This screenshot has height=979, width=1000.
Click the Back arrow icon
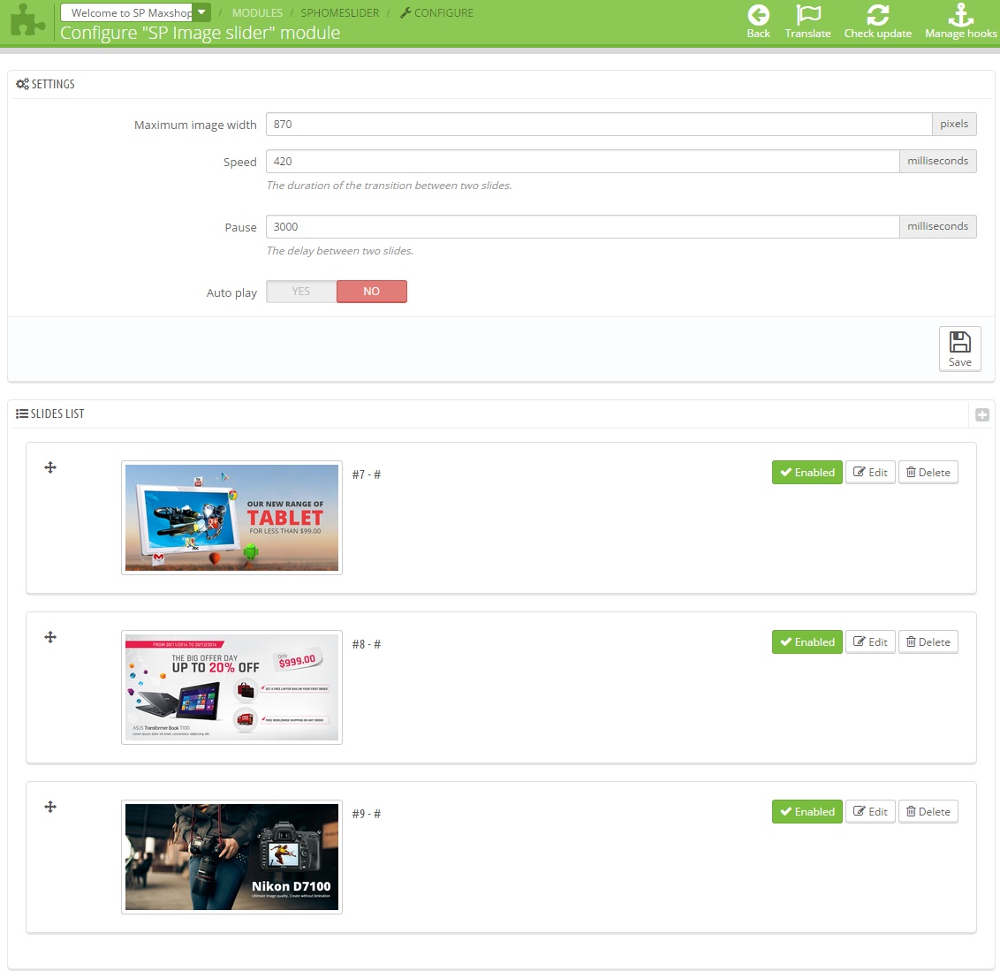click(x=758, y=15)
